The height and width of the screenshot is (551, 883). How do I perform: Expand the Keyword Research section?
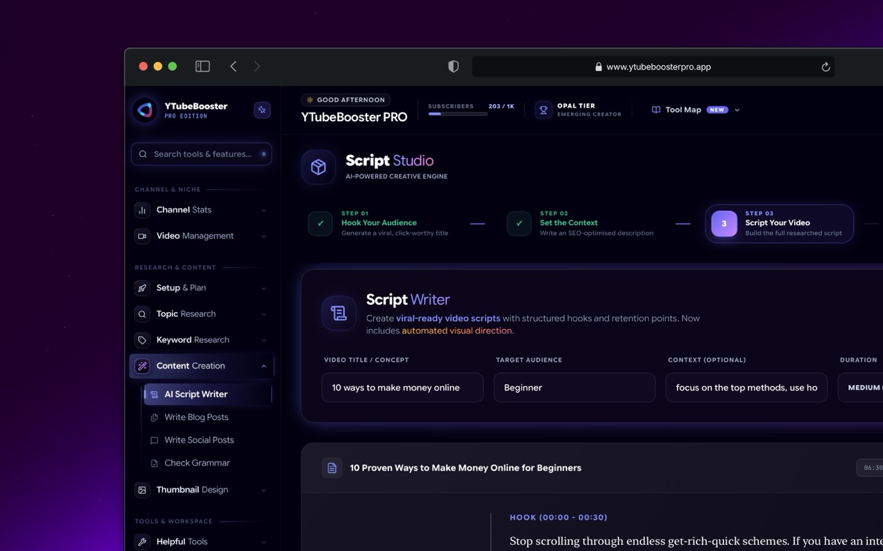click(x=264, y=340)
